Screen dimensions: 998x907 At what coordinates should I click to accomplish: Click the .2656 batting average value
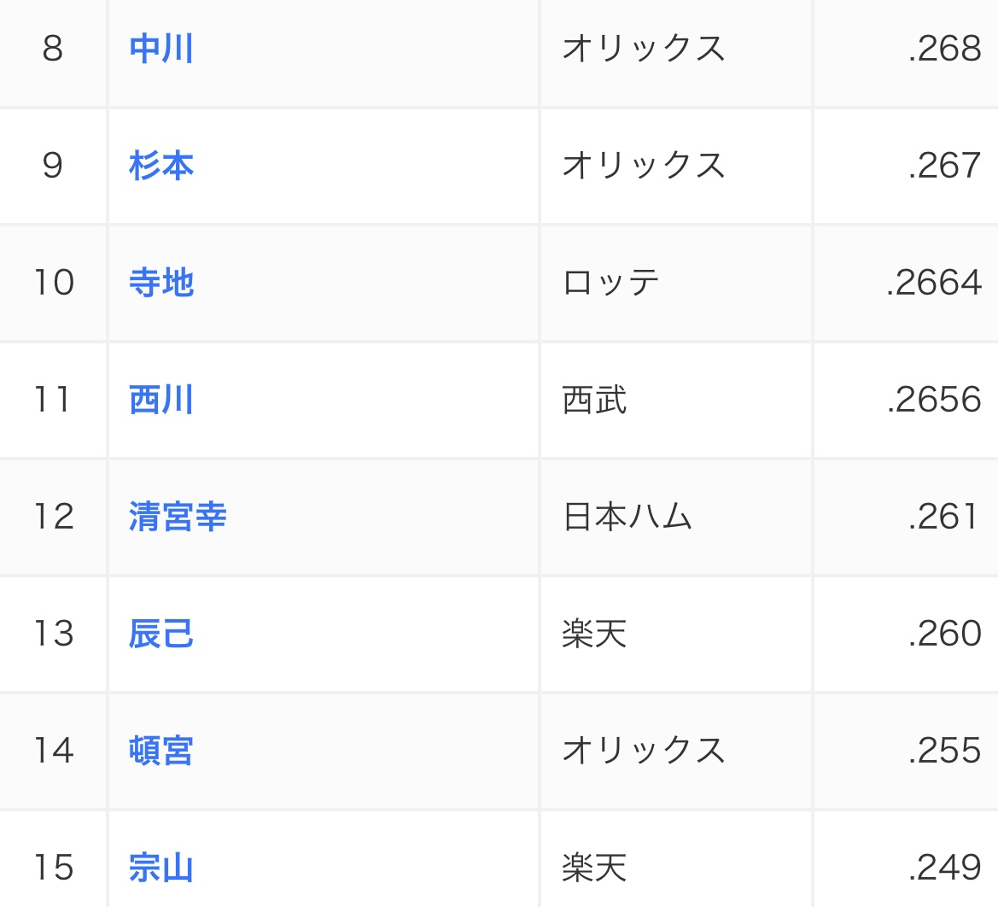(x=934, y=400)
